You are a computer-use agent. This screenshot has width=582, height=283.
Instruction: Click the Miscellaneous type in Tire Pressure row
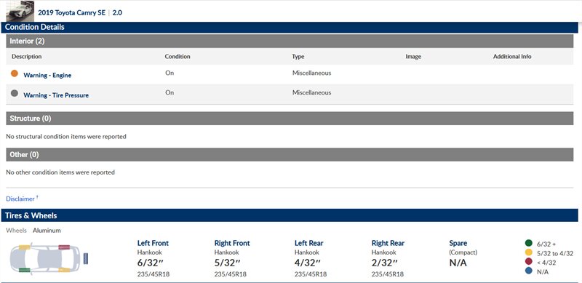312,92
